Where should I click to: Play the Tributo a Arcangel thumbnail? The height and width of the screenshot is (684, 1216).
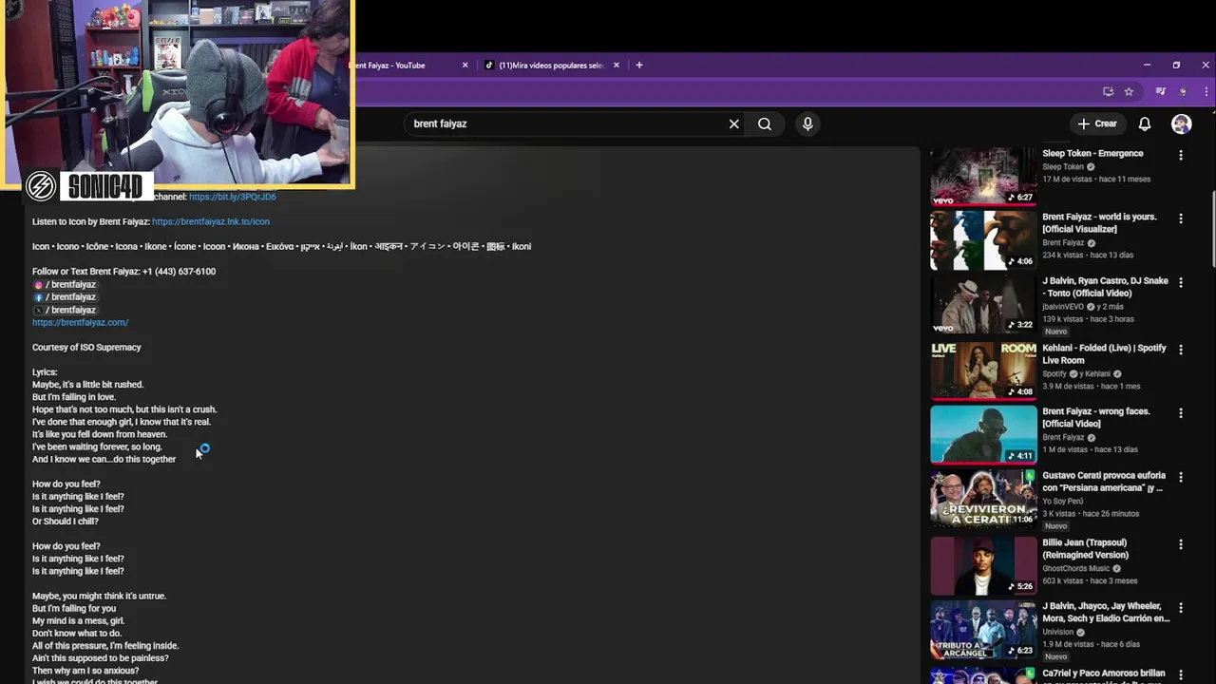(x=983, y=630)
